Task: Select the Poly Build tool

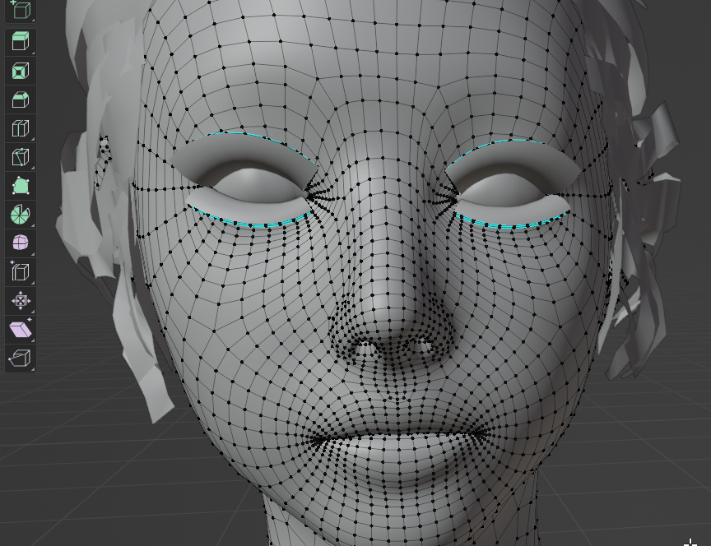Action: pyautogui.click(x=21, y=186)
